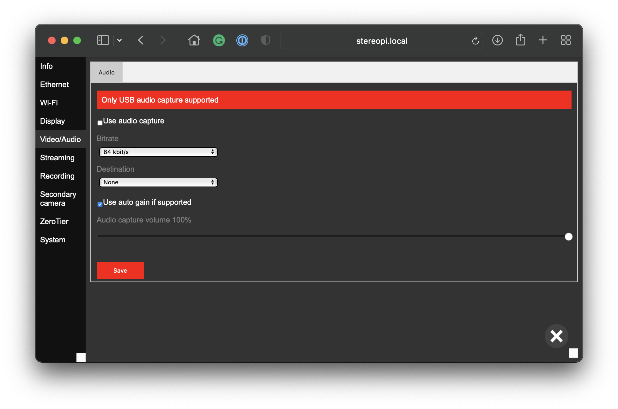Viewport: 618px width, 409px height.
Task: Click the Safari sidebar toggle icon
Action: (x=103, y=40)
